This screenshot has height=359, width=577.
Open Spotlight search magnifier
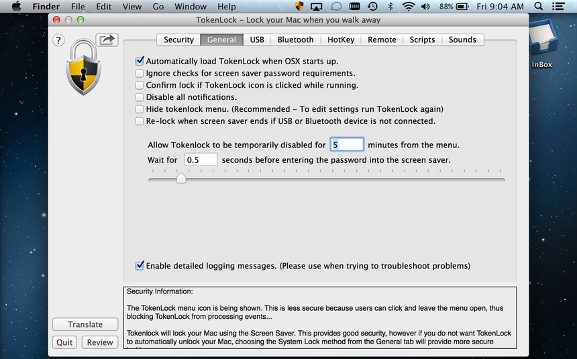tap(538, 6)
